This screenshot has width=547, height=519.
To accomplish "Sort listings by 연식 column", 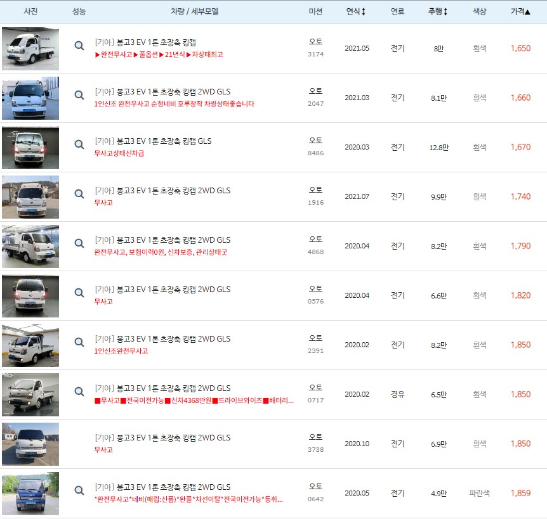I will (x=355, y=11).
